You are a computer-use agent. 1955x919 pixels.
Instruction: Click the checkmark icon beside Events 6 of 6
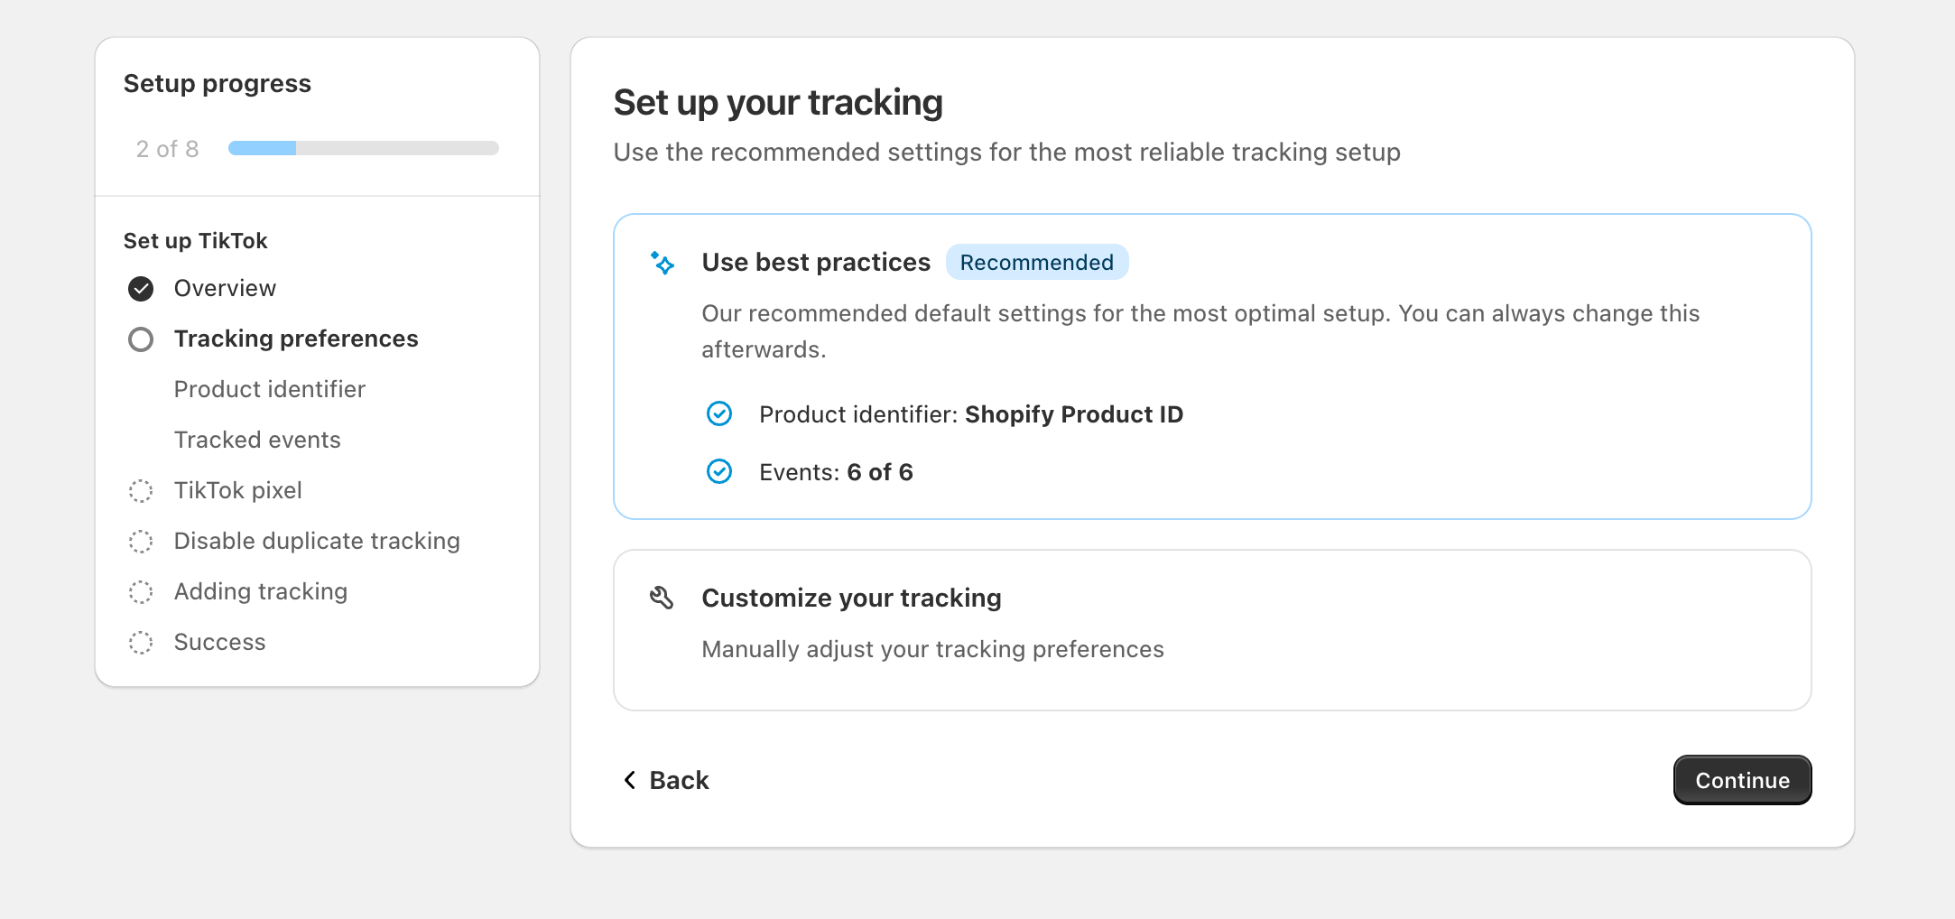point(719,472)
